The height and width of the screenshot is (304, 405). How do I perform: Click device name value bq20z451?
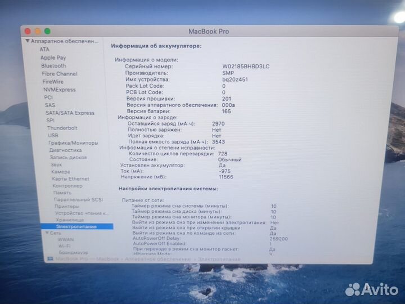(235, 79)
